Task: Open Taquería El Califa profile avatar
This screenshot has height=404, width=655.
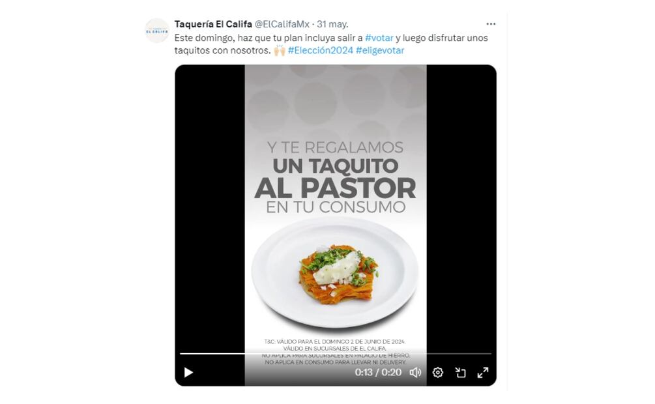Action: [x=157, y=31]
